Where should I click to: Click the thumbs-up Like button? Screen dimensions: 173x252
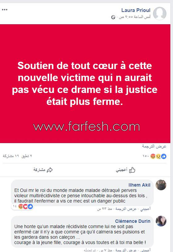(x=125, y=170)
